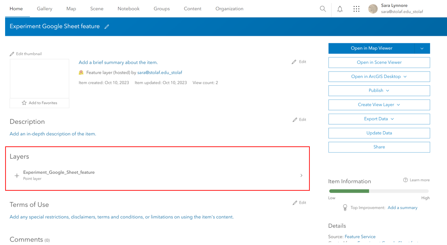Click the empty item thumbnail
447x245 pixels.
(x=39, y=79)
